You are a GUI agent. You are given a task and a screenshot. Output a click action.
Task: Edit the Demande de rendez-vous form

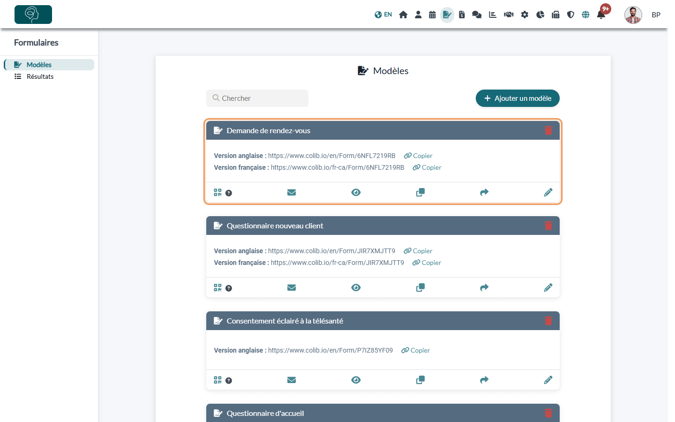548,192
